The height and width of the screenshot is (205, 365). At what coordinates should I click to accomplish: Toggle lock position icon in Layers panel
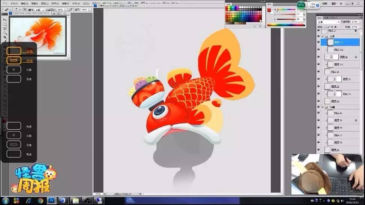[x=332, y=27]
